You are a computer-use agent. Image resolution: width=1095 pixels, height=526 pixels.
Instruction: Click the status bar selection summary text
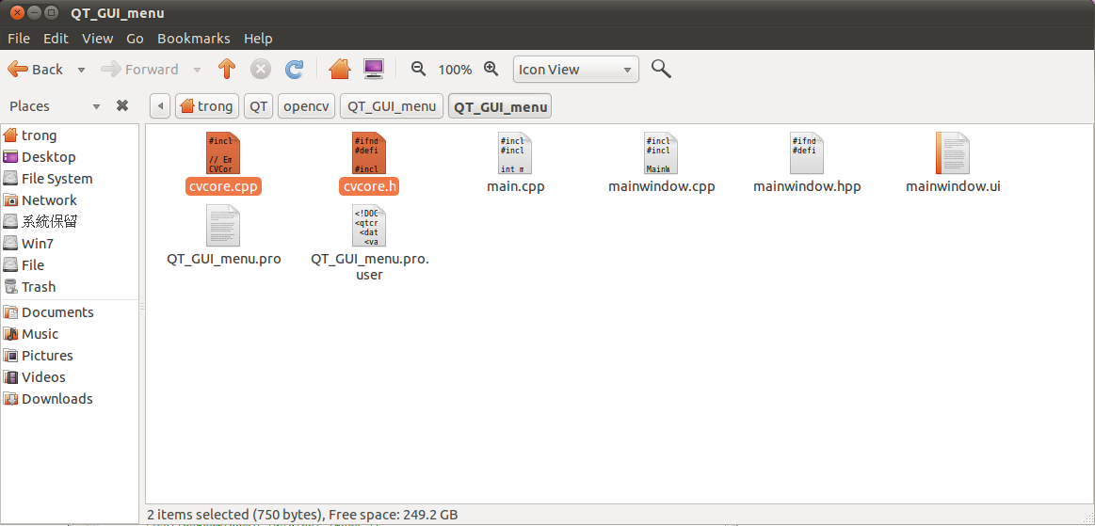point(302,516)
